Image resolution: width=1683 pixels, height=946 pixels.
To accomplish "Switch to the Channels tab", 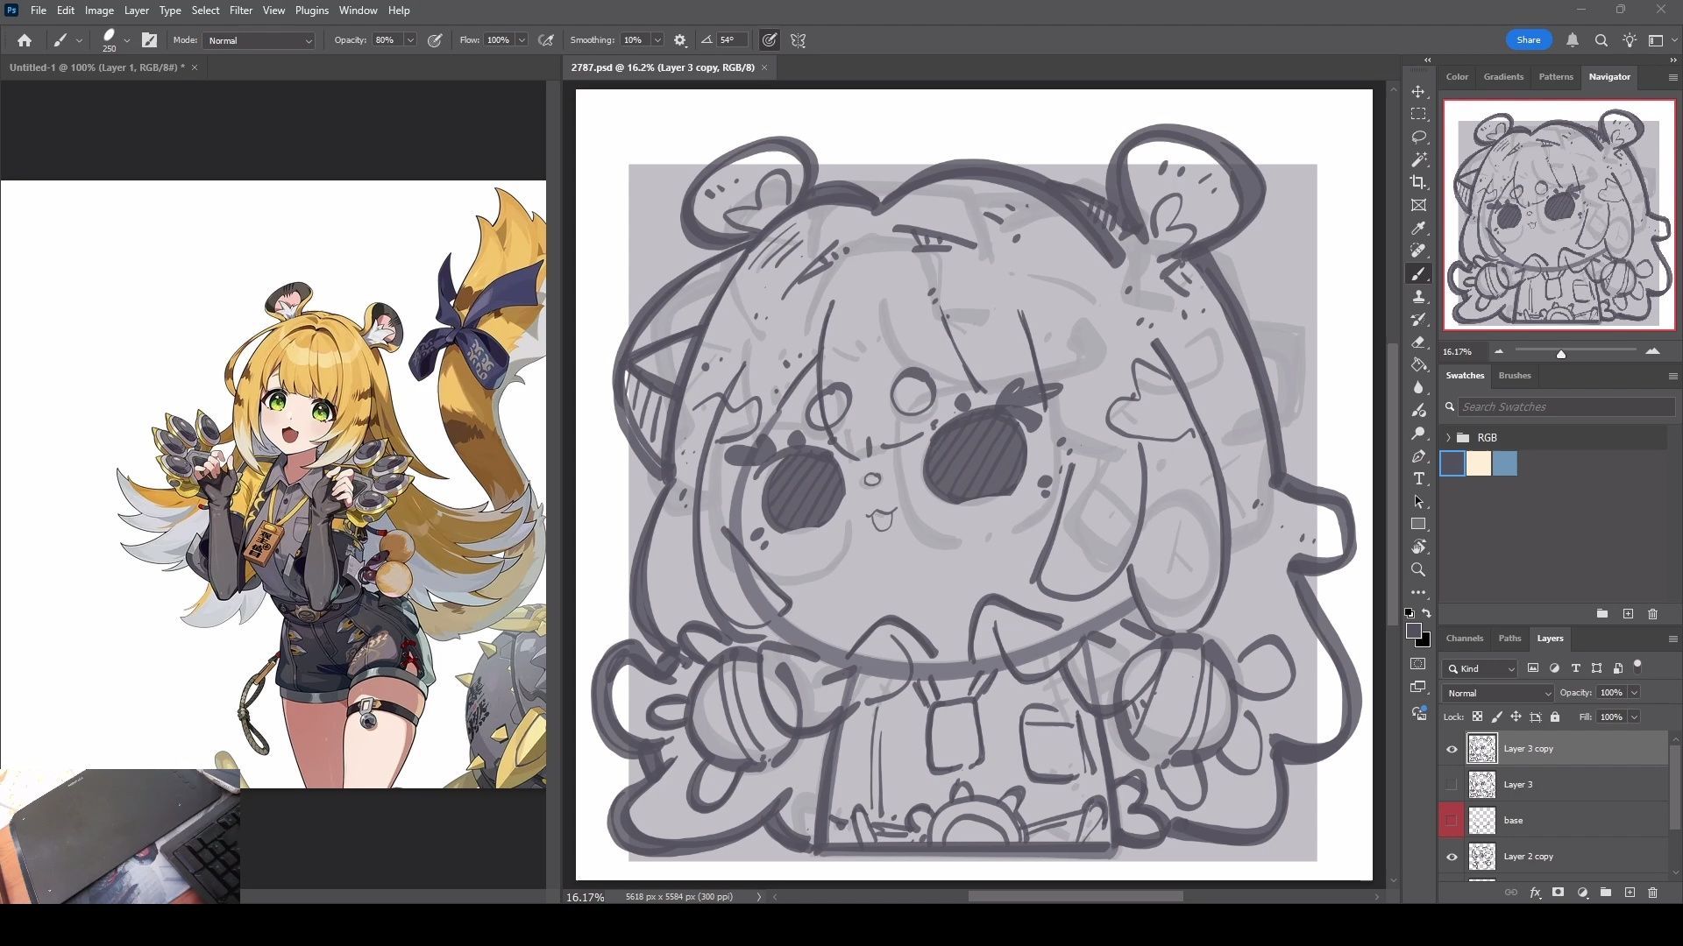I will click(1464, 639).
